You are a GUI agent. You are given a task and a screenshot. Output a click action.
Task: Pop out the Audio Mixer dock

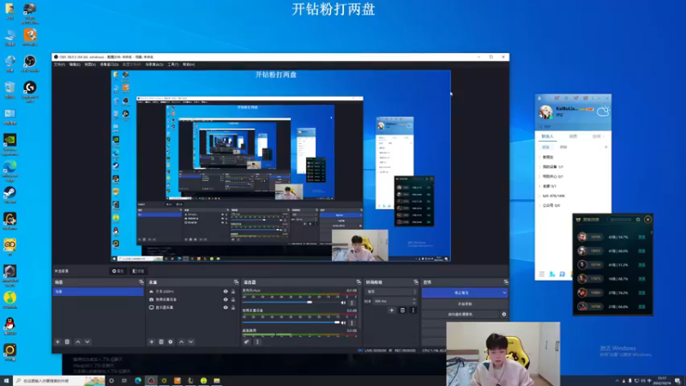click(358, 282)
